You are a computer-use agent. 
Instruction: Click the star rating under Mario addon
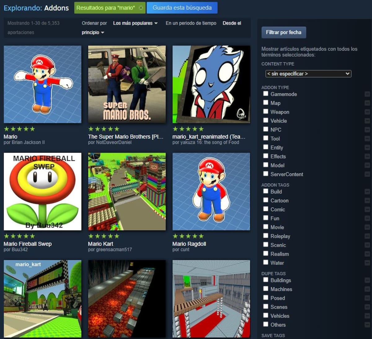tap(19, 129)
